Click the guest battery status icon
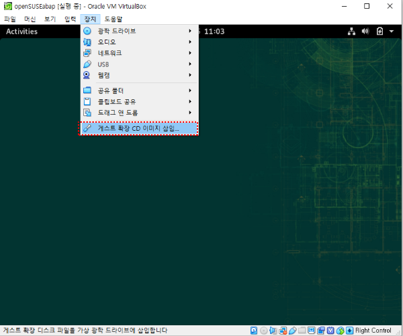403x336 pixels. (x=379, y=32)
